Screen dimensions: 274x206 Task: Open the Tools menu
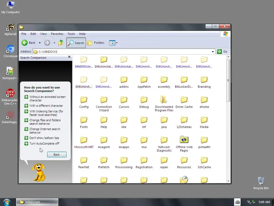point(71,34)
